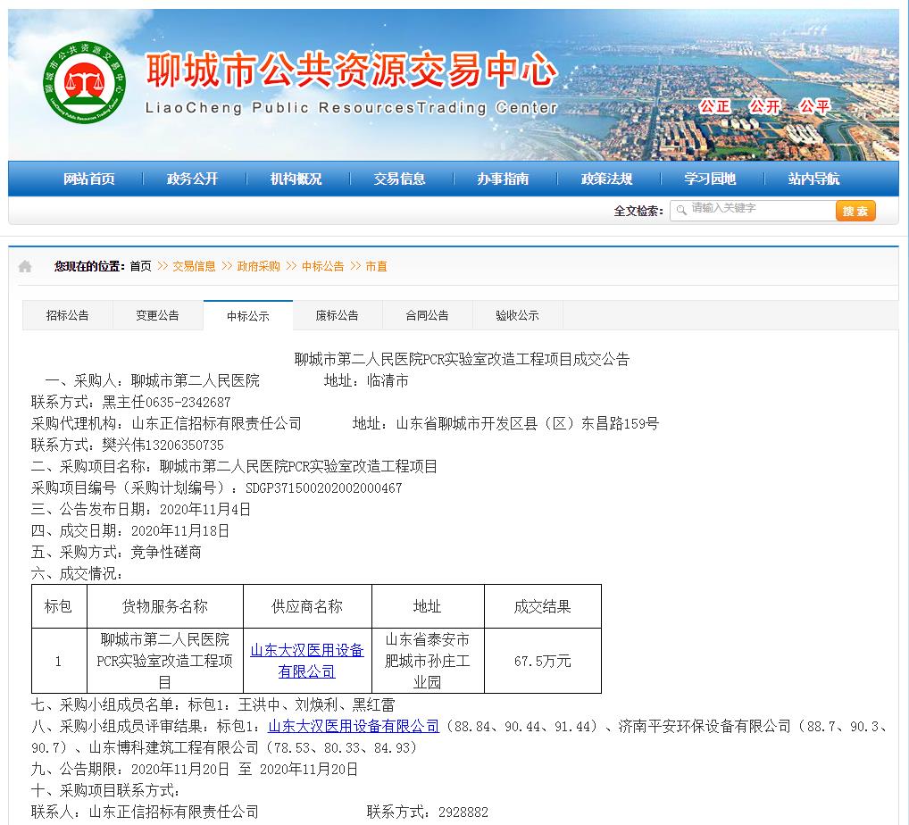This screenshot has height=825, width=909.
Task: Click the Liaocheng trading center logo
Action: click(85, 83)
